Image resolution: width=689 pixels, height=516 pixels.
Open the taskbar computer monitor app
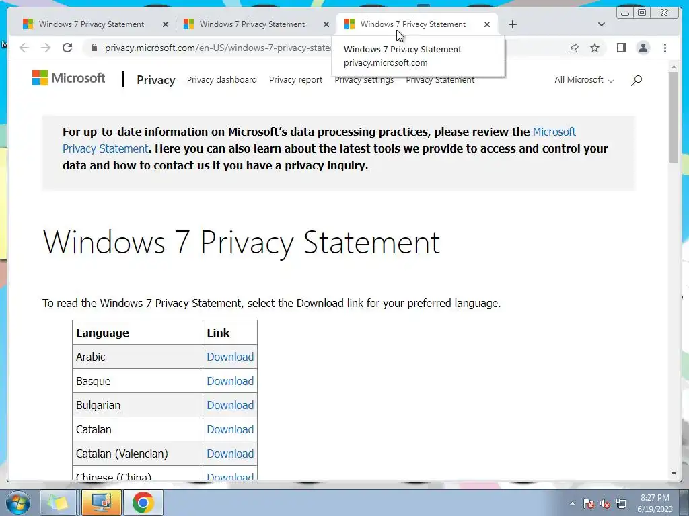click(x=101, y=503)
